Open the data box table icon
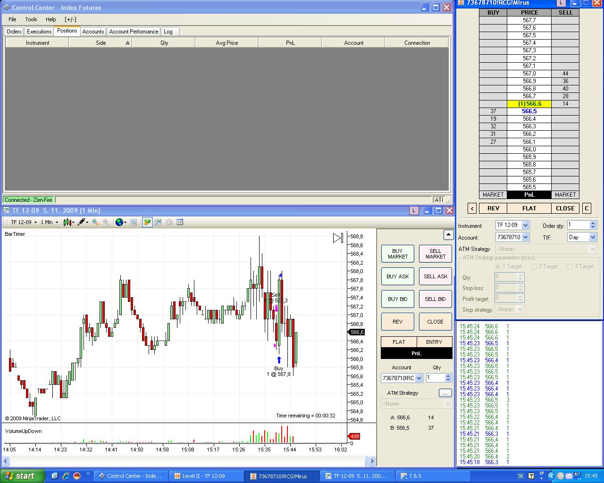The height and width of the screenshot is (483, 604). (x=180, y=222)
